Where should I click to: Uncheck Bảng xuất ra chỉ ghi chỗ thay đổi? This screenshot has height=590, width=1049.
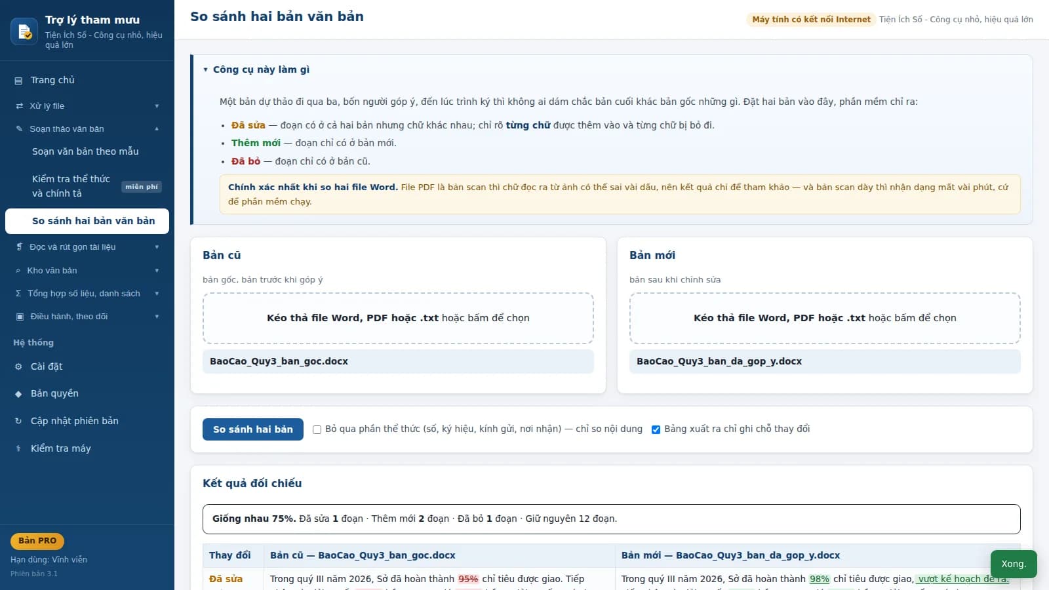point(656,430)
